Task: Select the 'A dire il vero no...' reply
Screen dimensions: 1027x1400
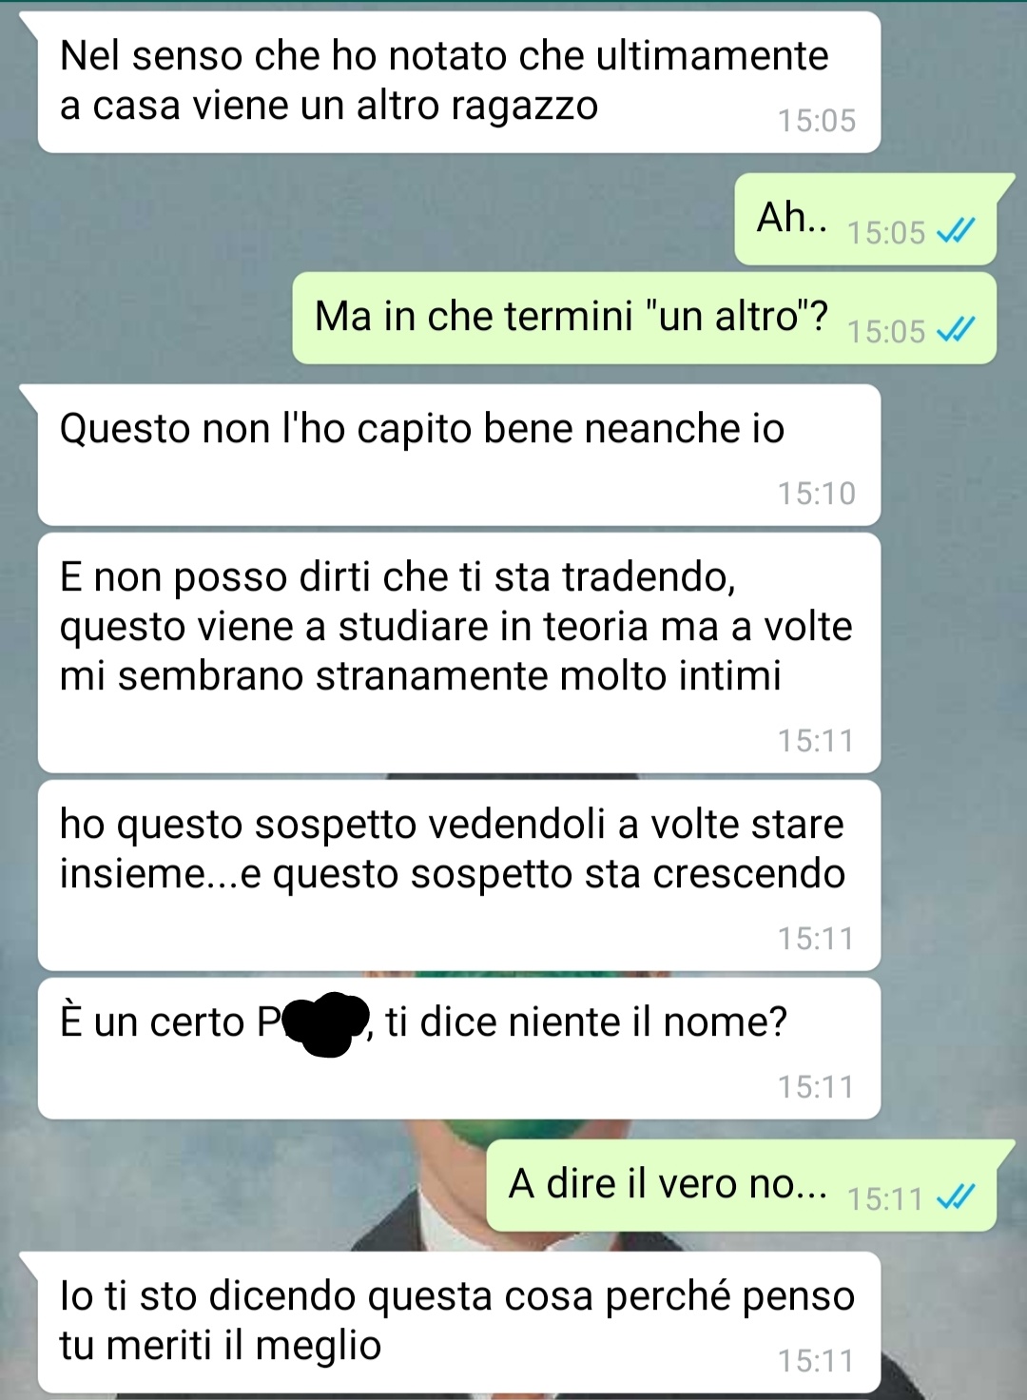Action: 742,1185
